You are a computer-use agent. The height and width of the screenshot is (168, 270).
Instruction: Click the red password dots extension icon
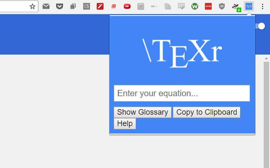pos(208,7)
